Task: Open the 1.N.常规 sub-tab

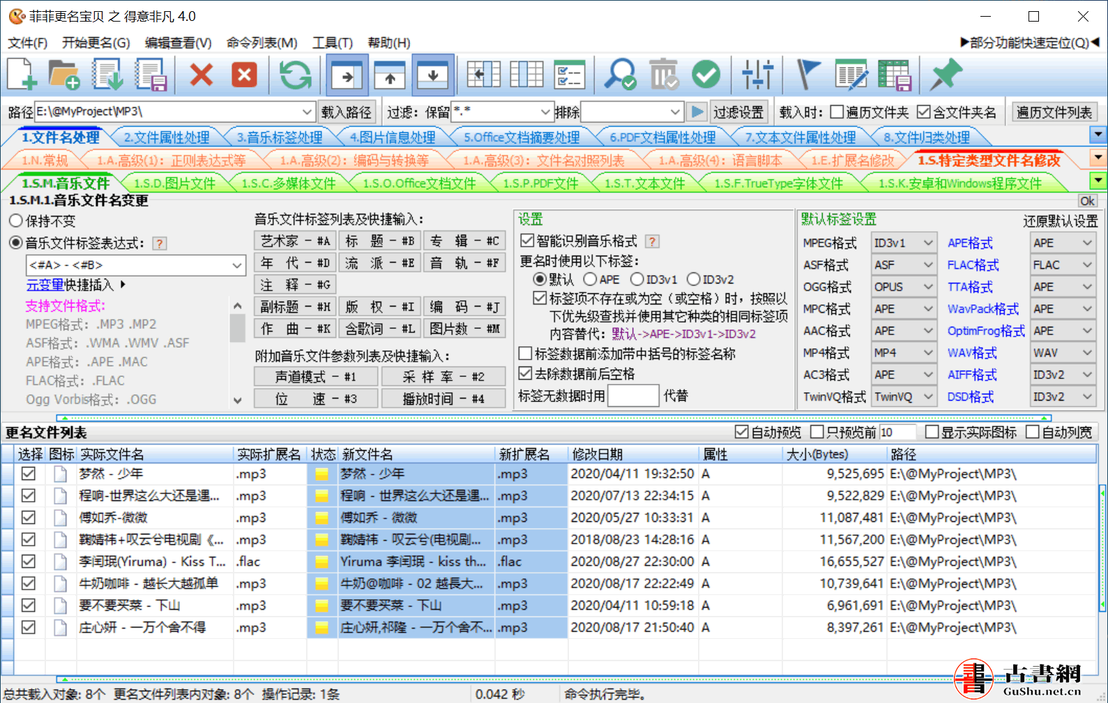Action: pyautogui.click(x=45, y=161)
